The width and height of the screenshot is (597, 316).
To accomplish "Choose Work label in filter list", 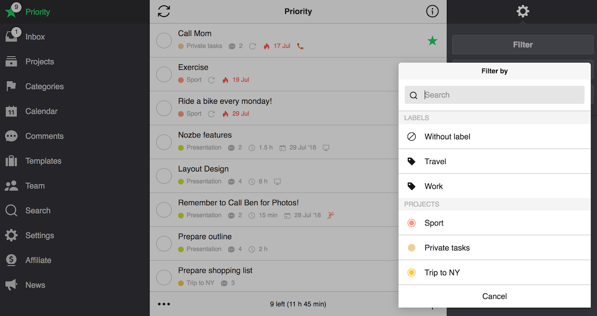I will (x=494, y=186).
